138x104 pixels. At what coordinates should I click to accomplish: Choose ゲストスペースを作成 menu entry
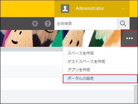point(100,62)
